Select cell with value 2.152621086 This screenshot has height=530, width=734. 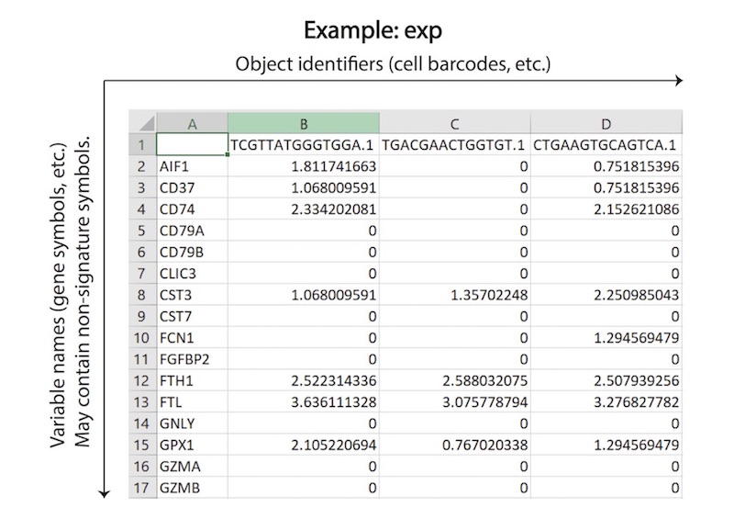point(606,209)
